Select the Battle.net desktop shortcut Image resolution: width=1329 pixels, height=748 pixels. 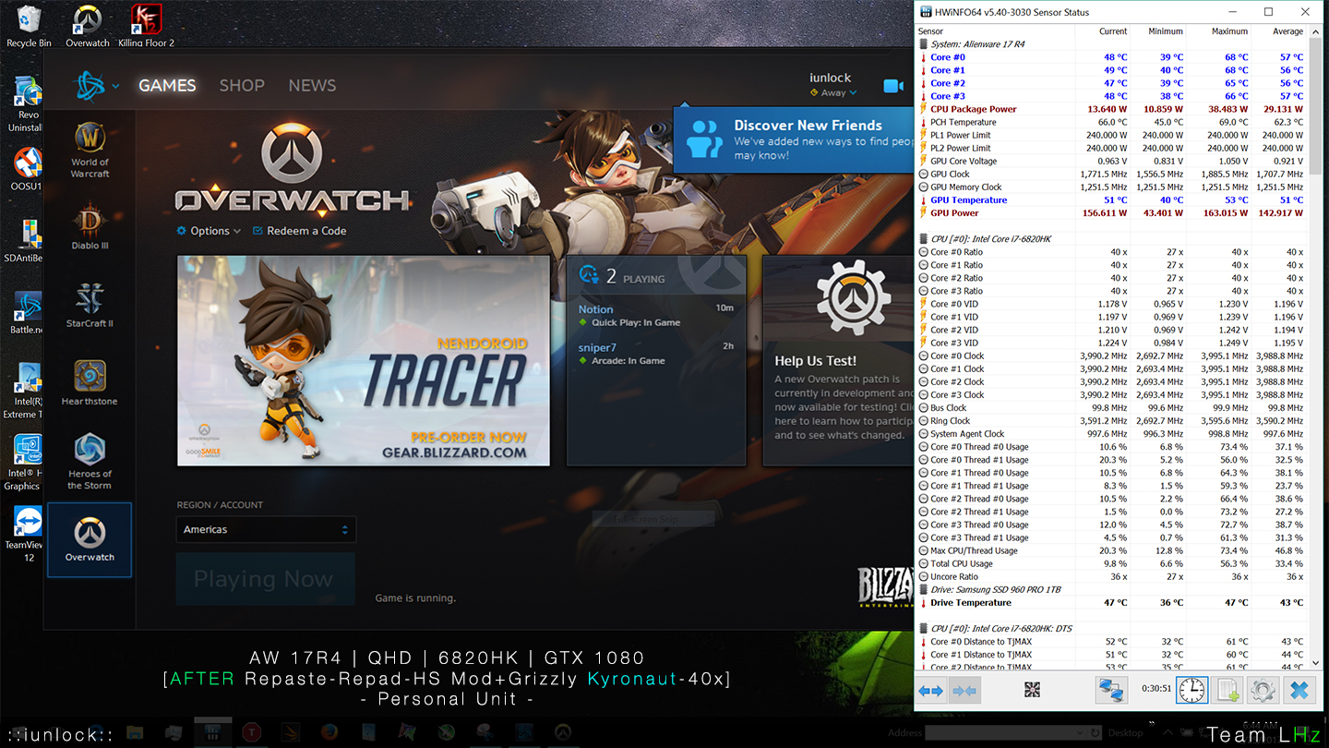[26, 312]
